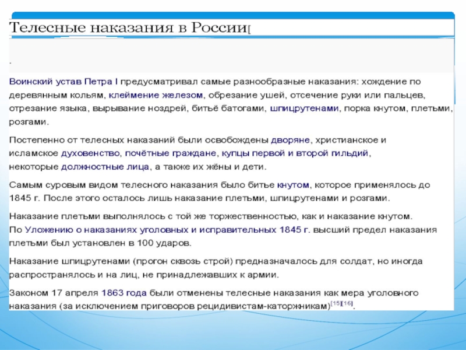Open the 'Воинский устав Петра I' link
466x350 pixels.
click(x=63, y=82)
